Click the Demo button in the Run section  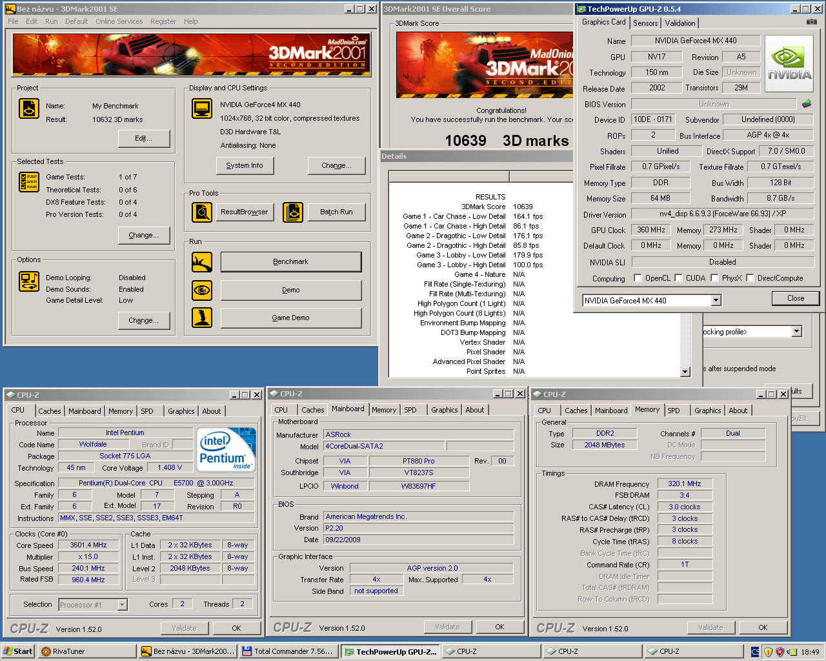[x=291, y=290]
